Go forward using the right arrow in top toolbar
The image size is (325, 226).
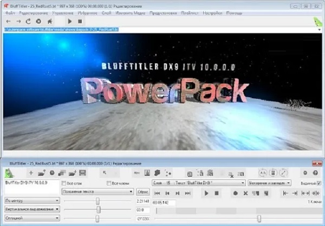[18, 21]
